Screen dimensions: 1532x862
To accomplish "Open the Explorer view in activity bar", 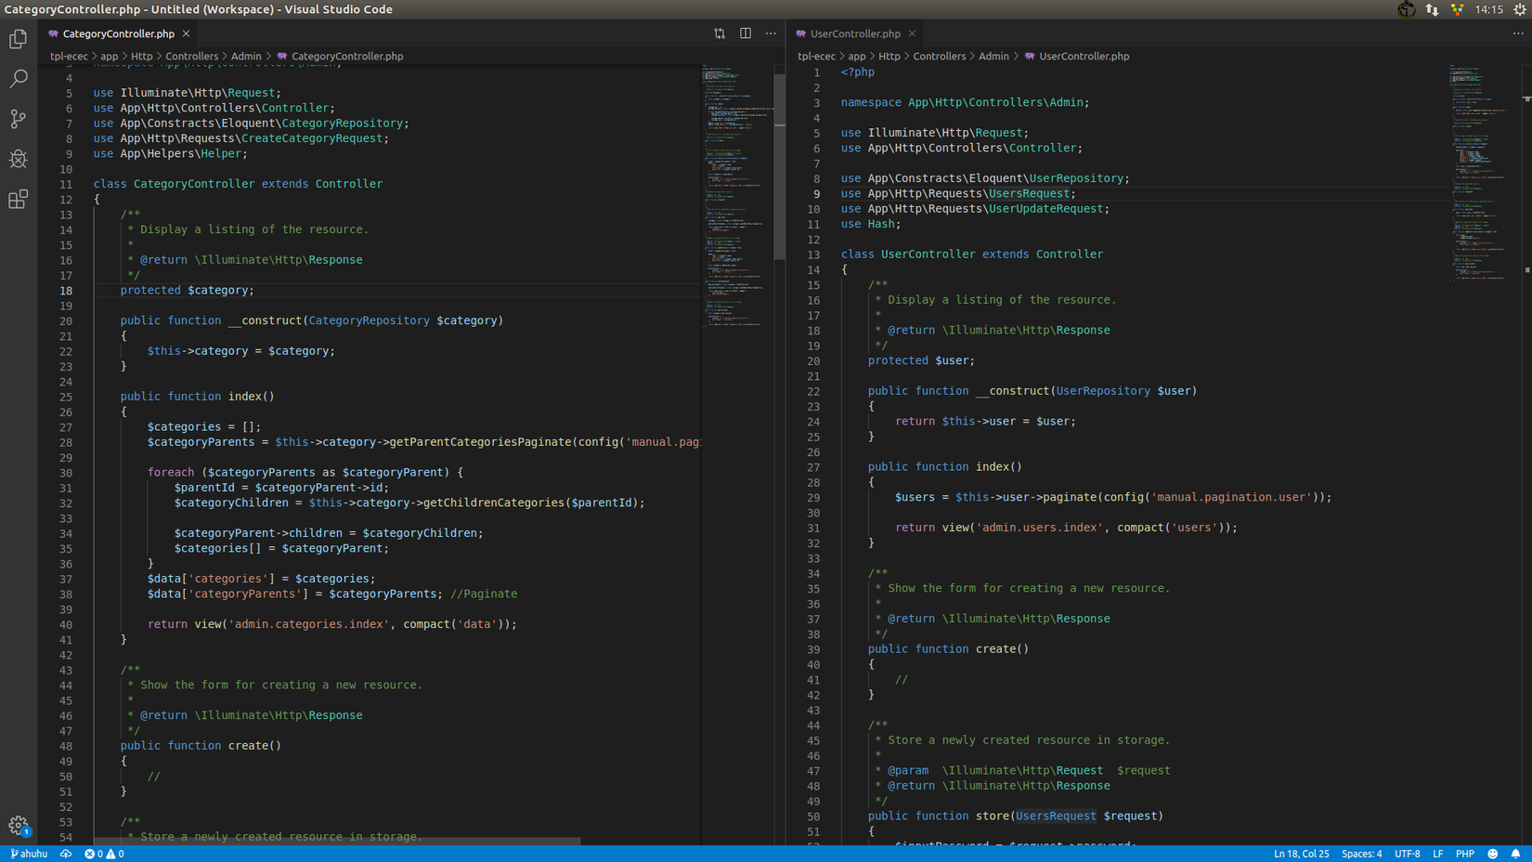I will pos(19,39).
